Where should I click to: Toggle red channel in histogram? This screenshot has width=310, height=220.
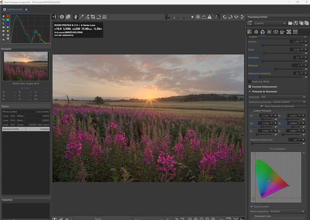pyautogui.click(x=8, y=16)
